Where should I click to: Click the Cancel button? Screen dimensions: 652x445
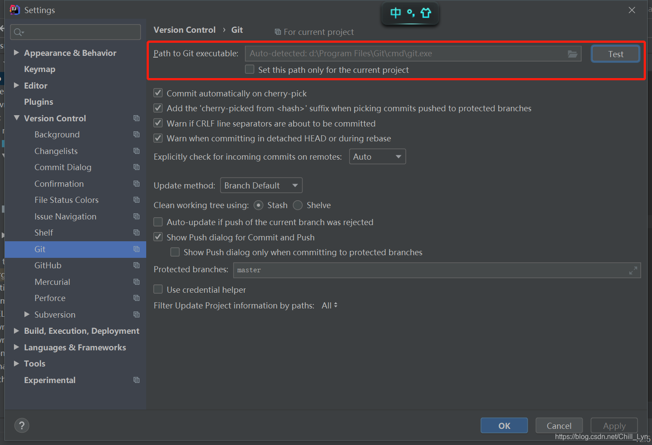tap(559, 426)
